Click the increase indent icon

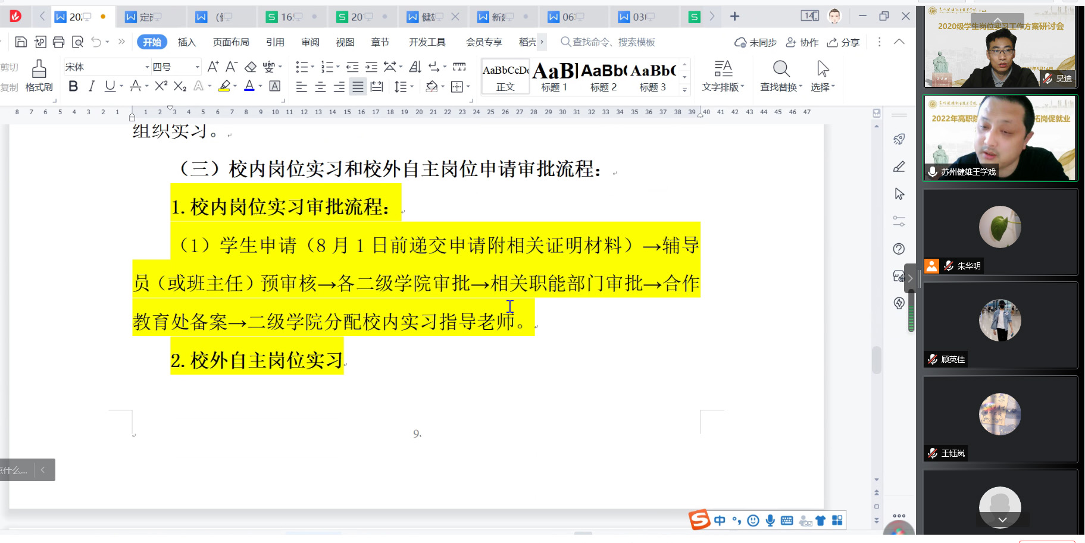click(x=371, y=67)
